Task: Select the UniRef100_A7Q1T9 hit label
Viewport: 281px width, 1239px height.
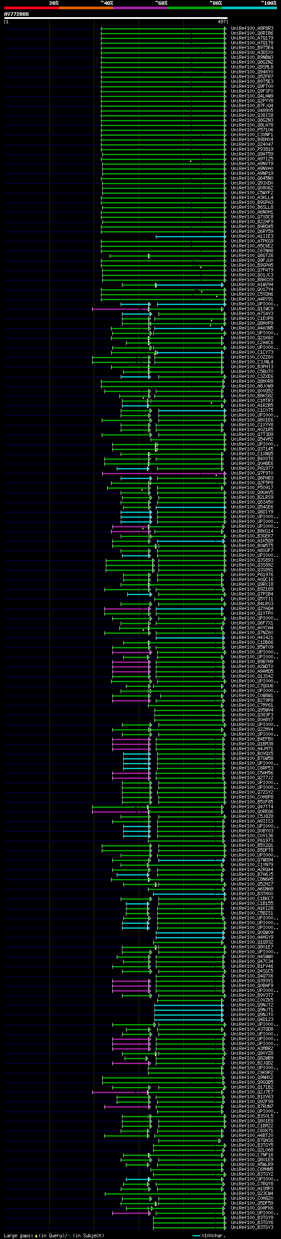Action: click(252, 38)
